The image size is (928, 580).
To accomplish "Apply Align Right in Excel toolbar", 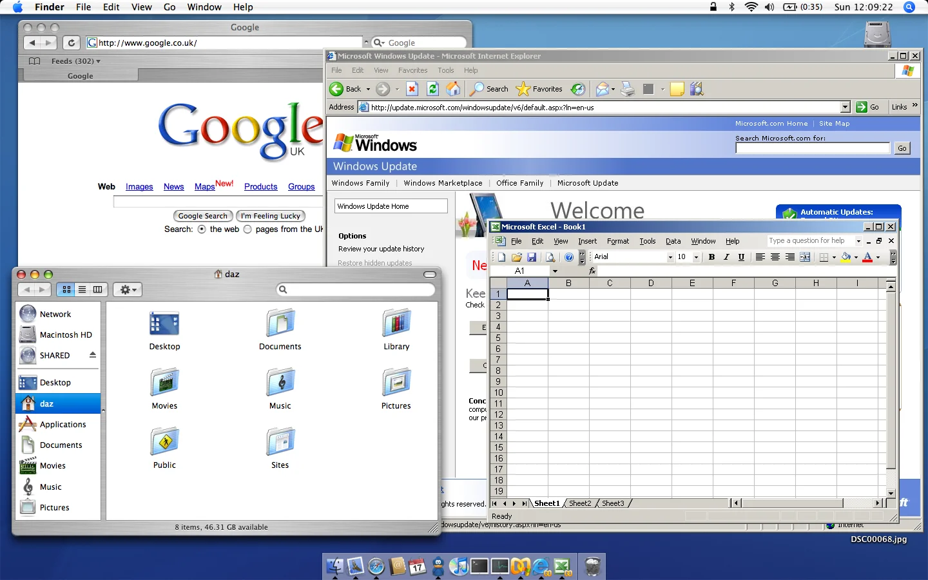I will [x=790, y=257].
